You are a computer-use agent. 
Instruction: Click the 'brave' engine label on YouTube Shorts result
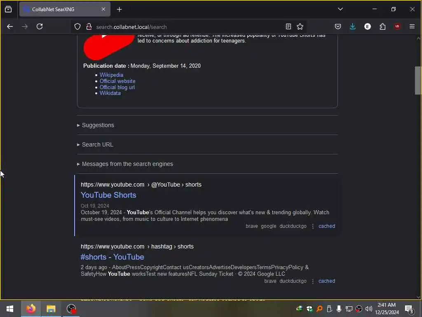(252, 226)
